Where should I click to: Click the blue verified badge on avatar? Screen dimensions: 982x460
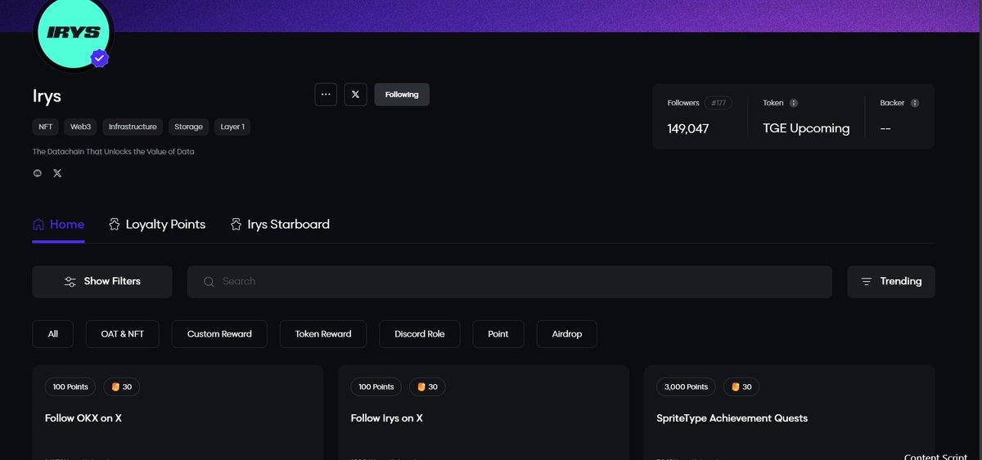pyautogui.click(x=100, y=58)
